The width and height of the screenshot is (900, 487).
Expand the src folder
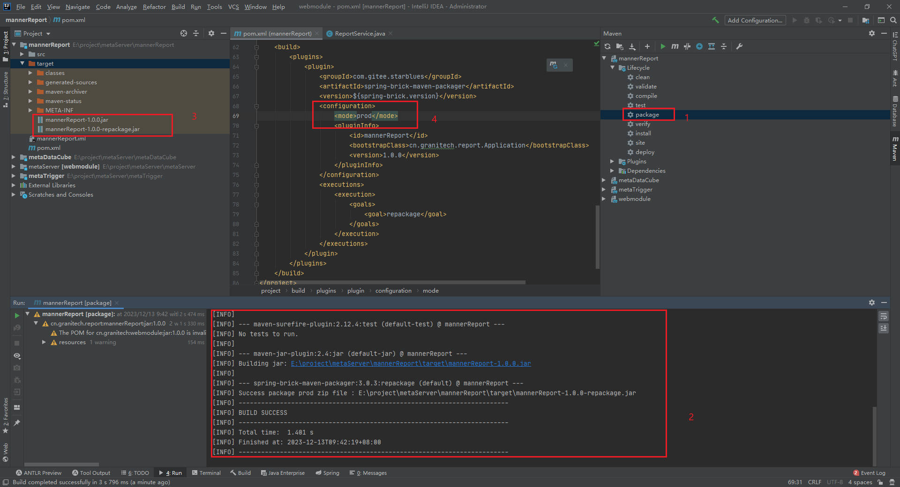click(x=22, y=54)
